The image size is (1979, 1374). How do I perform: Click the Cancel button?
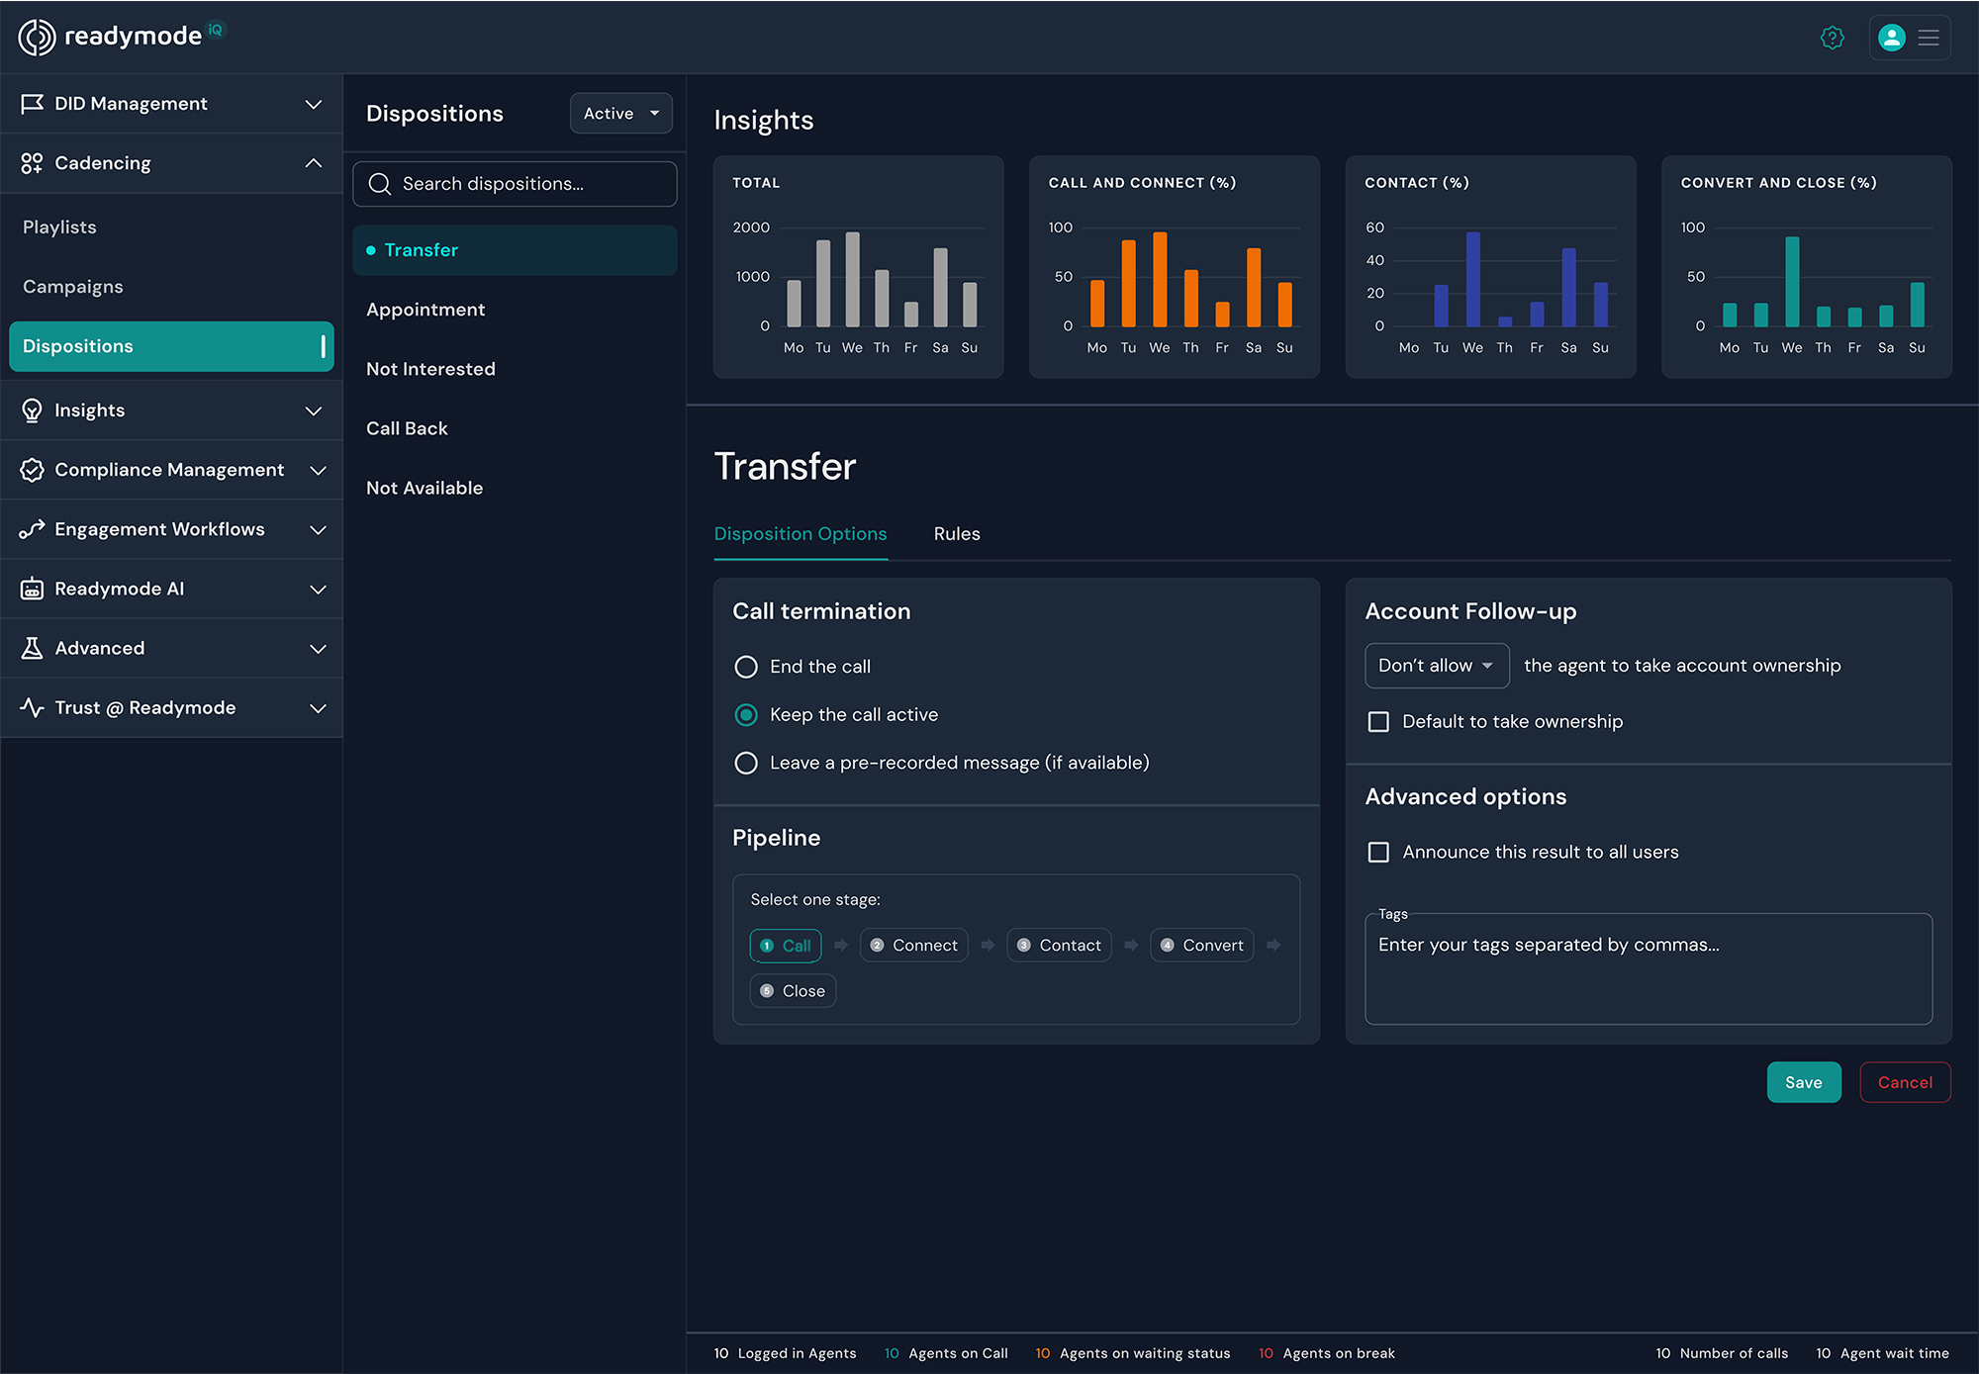1905,1082
